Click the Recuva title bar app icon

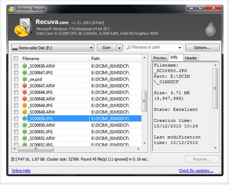(11, 9)
